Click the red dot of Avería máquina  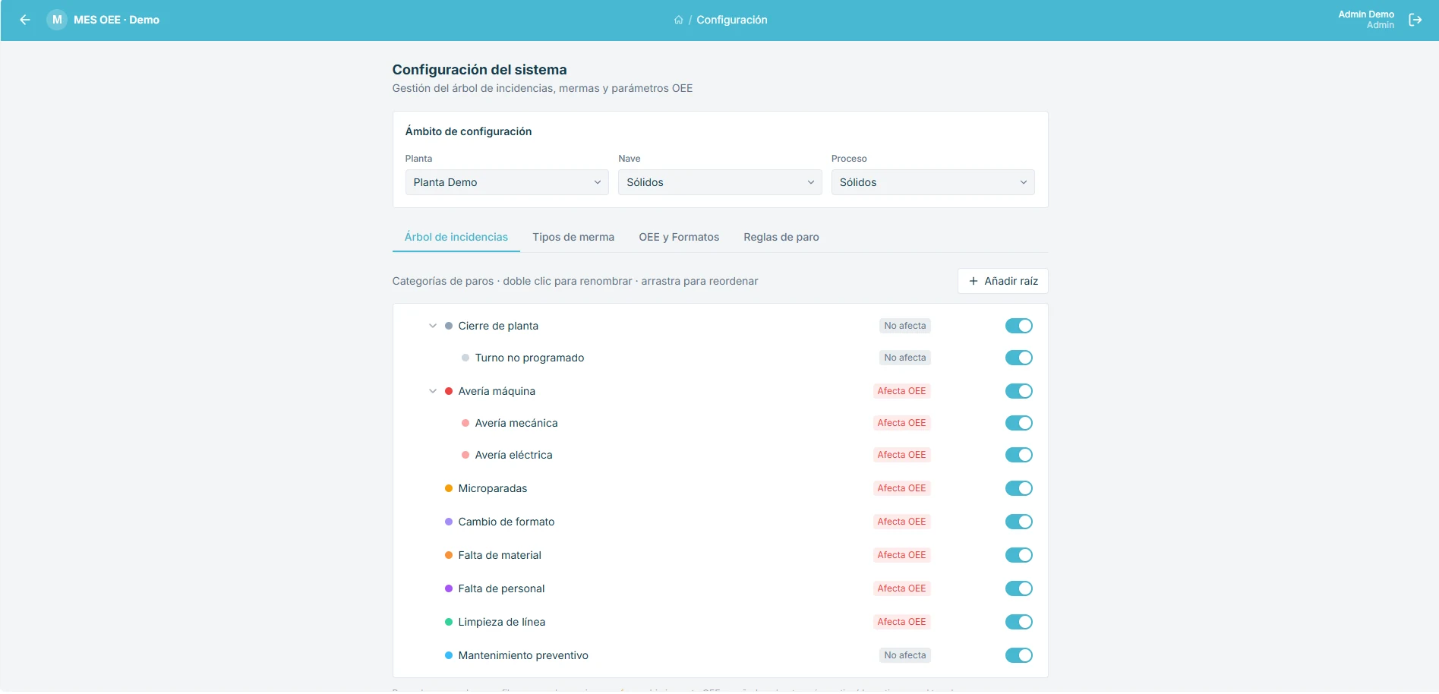(x=449, y=391)
